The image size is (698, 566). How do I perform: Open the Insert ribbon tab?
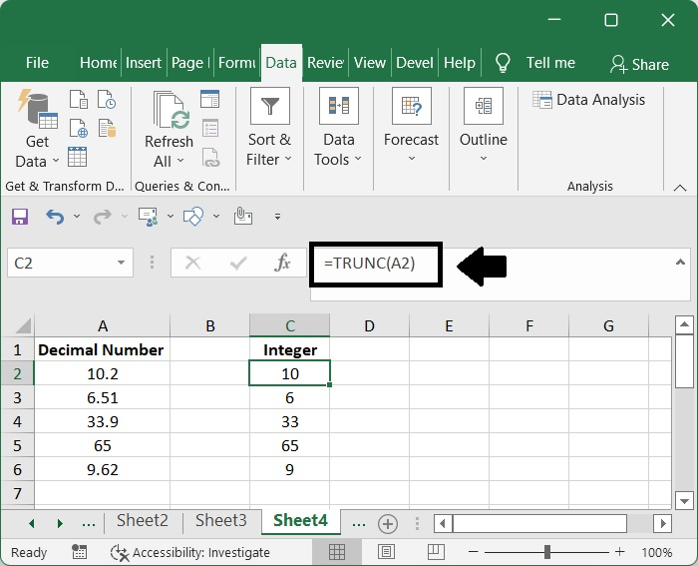[x=144, y=63]
